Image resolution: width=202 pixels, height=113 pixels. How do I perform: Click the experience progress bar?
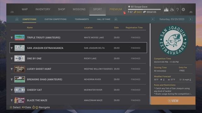(x=144, y=9)
